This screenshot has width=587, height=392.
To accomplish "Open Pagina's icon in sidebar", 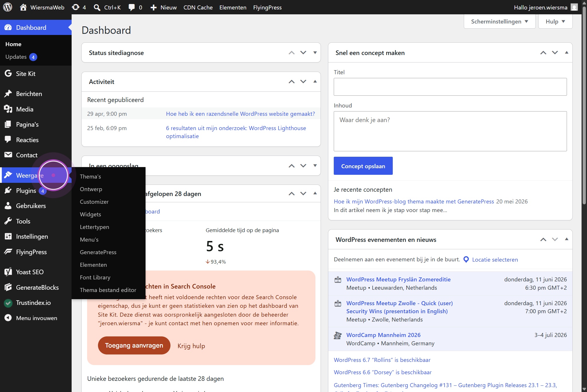I will pos(8,124).
